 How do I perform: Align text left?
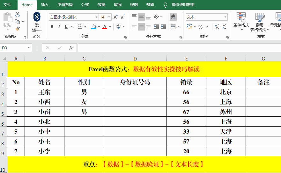[x=134, y=27]
